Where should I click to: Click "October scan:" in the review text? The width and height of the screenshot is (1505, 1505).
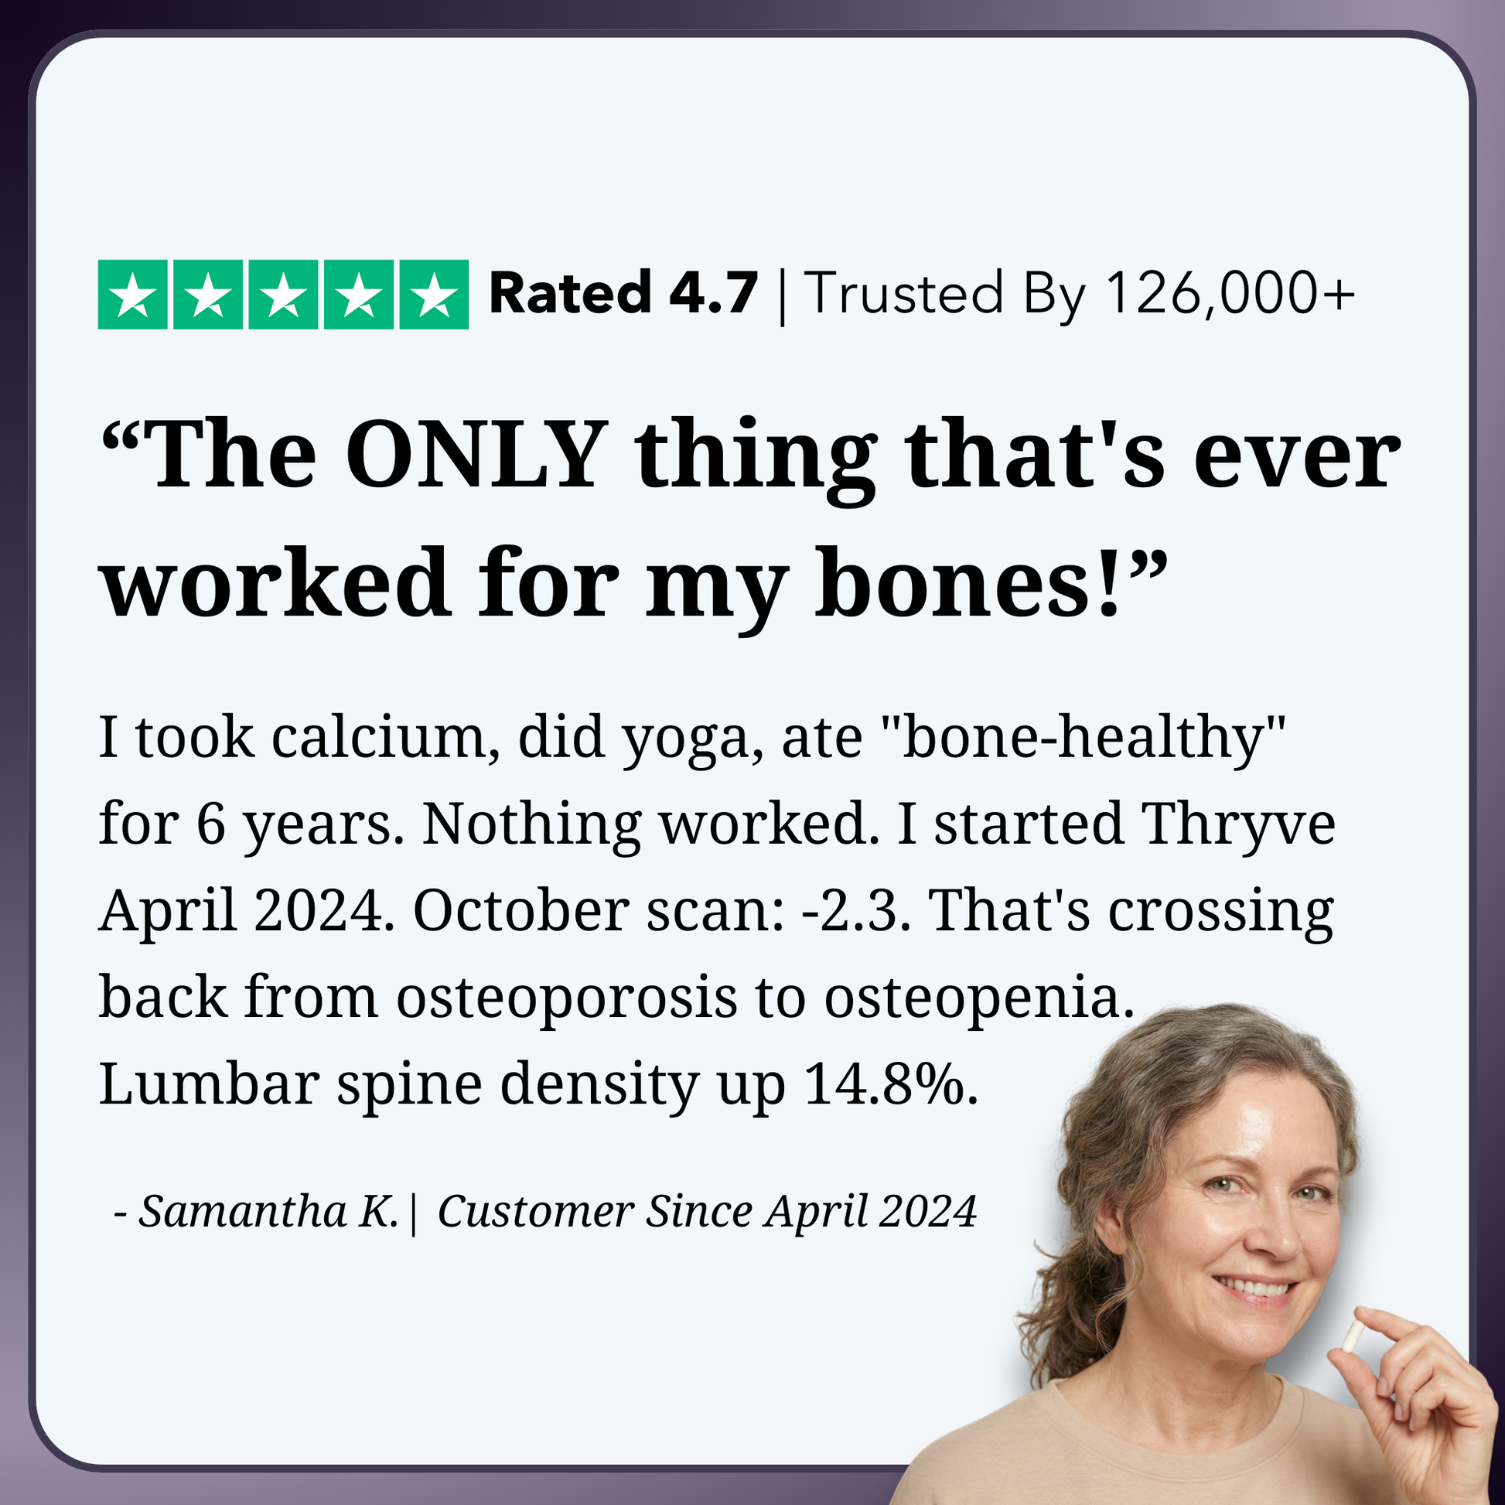598,910
